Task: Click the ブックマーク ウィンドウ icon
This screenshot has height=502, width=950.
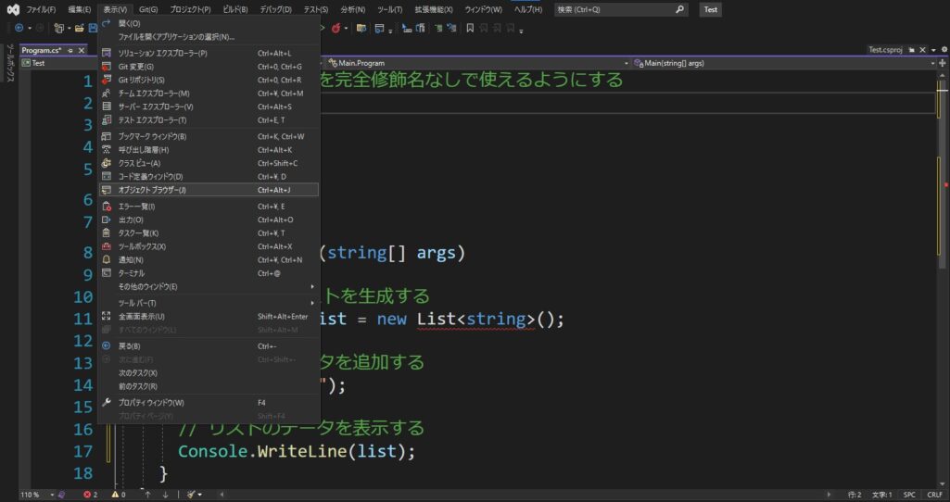Action: pos(107,136)
